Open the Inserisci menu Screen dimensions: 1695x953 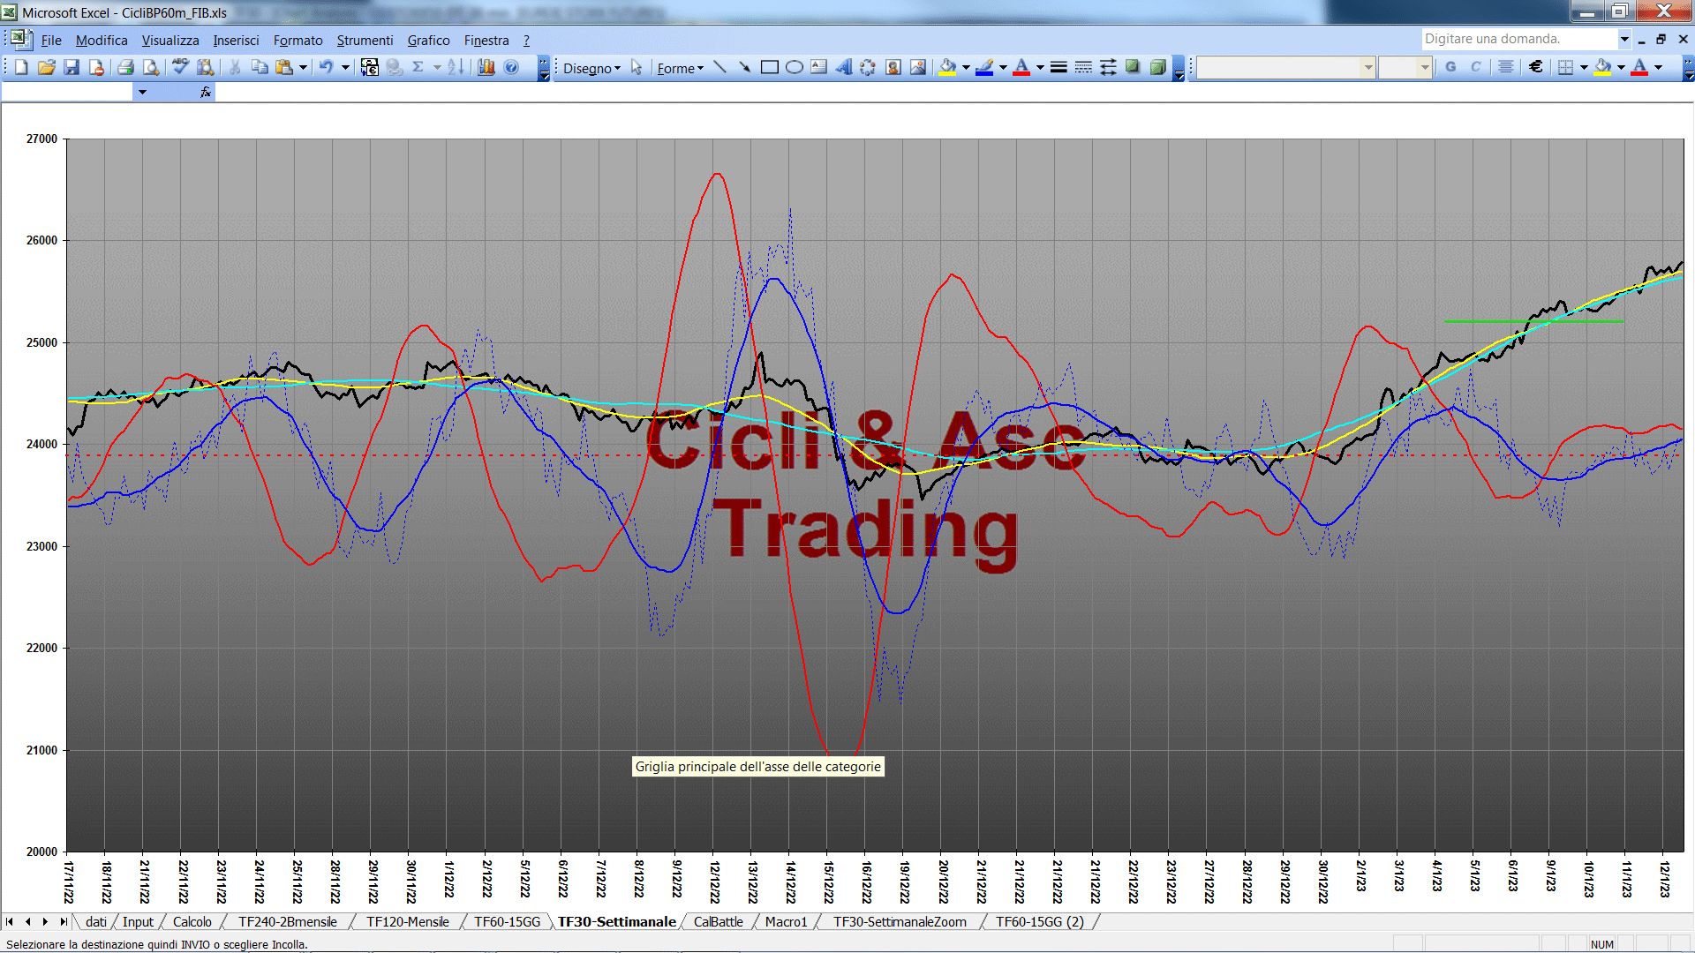pos(236,41)
